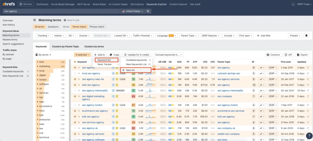
Task: Open trend chart button for seo agency row
Action: click(x=262, y=68)
